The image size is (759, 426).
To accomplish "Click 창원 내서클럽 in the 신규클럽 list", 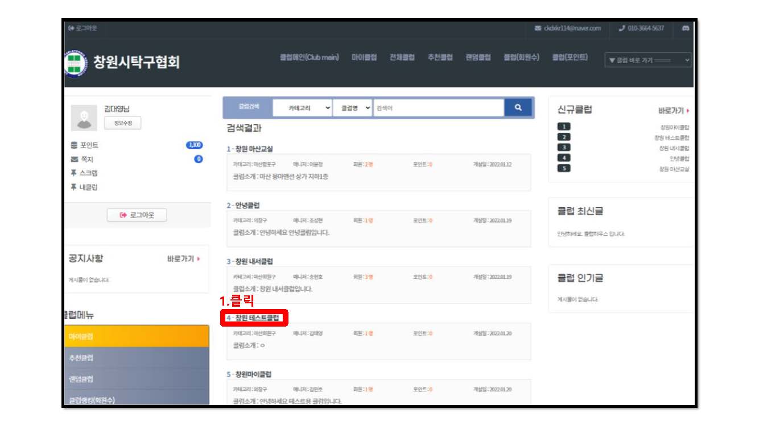I will click(674, 148).
